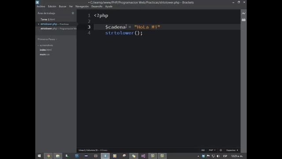Open the Primeros Pasos project dropdown
Screen dimensions: 282x159
click(x=47, y=39)
